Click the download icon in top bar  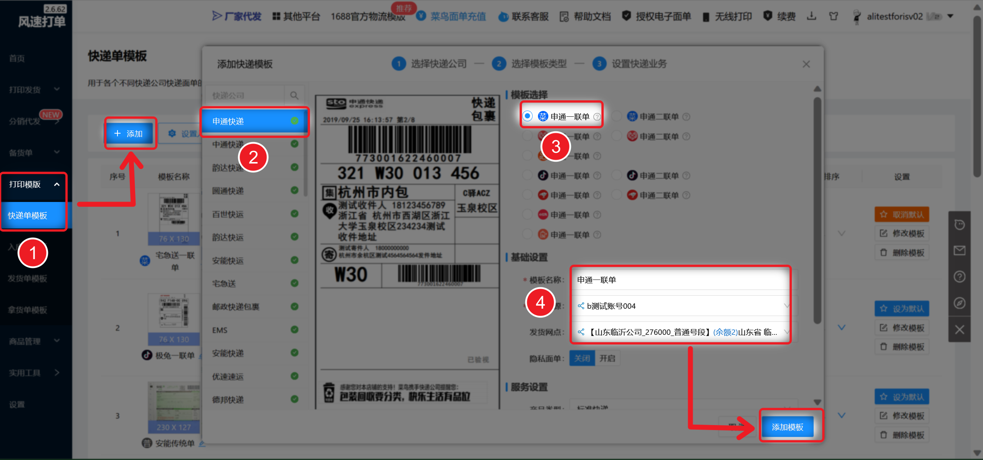coord(811,16)
